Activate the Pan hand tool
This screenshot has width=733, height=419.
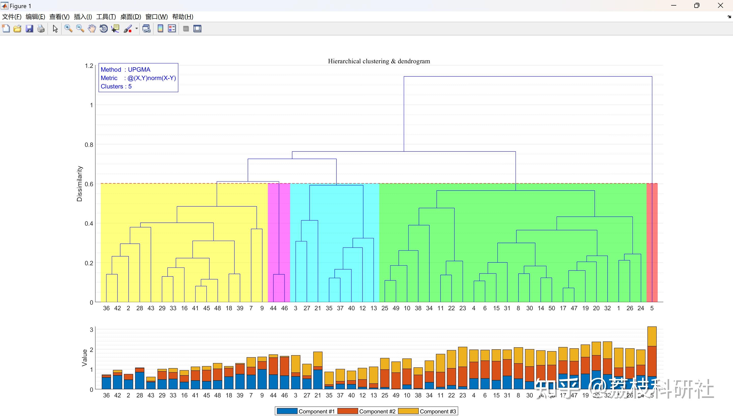click(92, 28)
